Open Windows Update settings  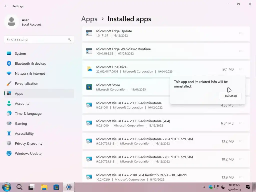point(39,153)
